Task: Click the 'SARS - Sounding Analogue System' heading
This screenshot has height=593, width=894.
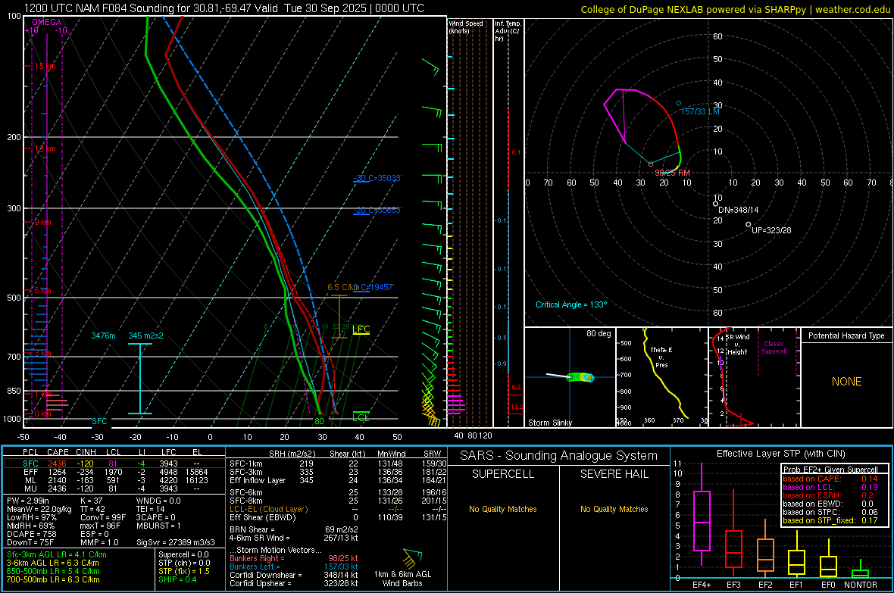Action: 558,455
